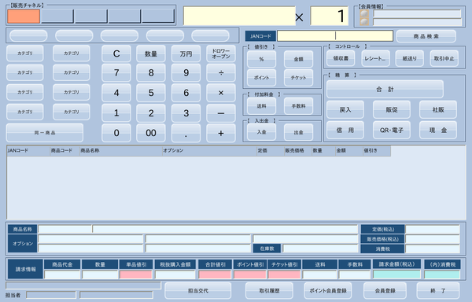Click the 値引き column header in table
Screen dimensions: 472x302
(x=377, y=150)
